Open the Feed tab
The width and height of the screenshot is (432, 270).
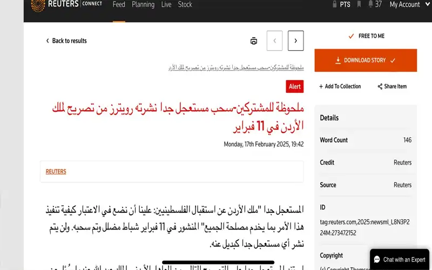(x=119, y=4)
